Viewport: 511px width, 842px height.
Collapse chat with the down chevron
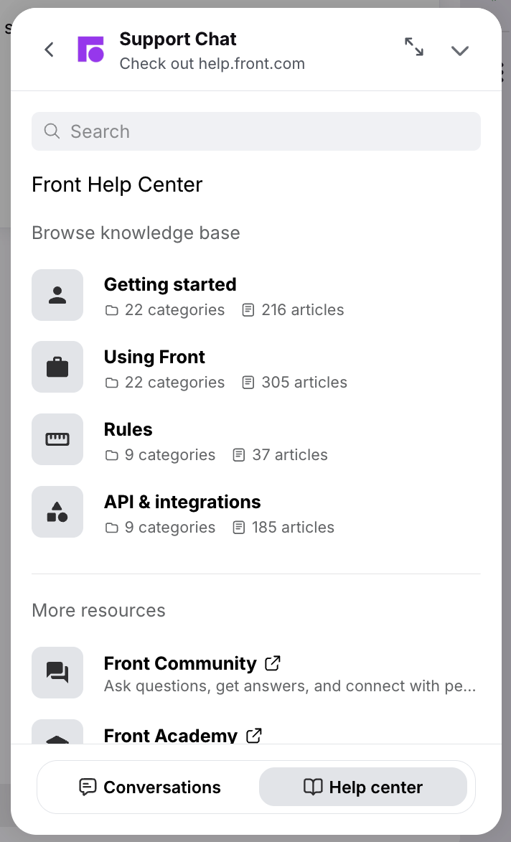(459, 50)
